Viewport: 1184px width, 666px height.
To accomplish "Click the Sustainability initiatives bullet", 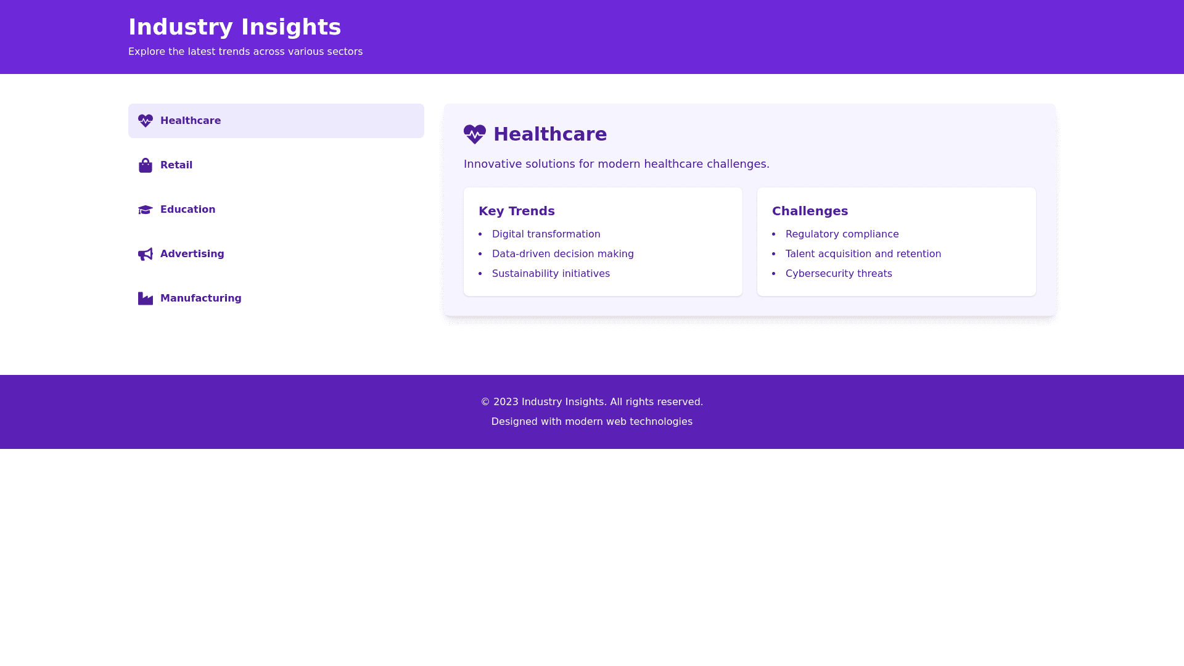I will 551,274.
